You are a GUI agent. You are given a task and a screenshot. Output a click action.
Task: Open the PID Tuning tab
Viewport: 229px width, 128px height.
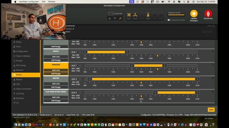26,65
